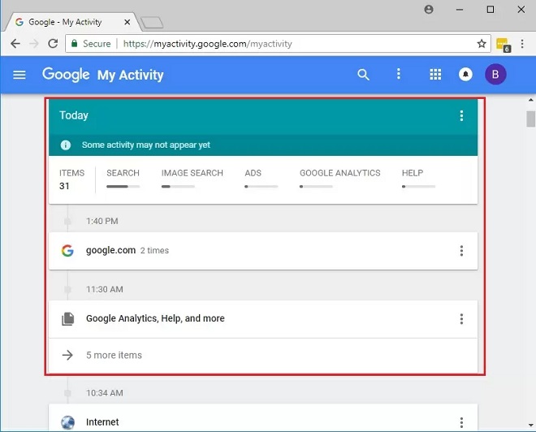Open options for google.com activity entry
The height and width of the screenshot is (432, 536).
coord(461,251)
